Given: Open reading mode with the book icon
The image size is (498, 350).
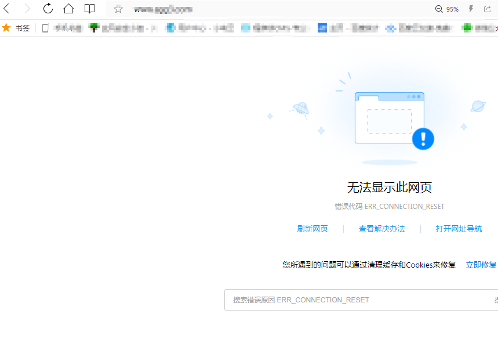Looking at the screenshot, I should (x=89, y=9).
